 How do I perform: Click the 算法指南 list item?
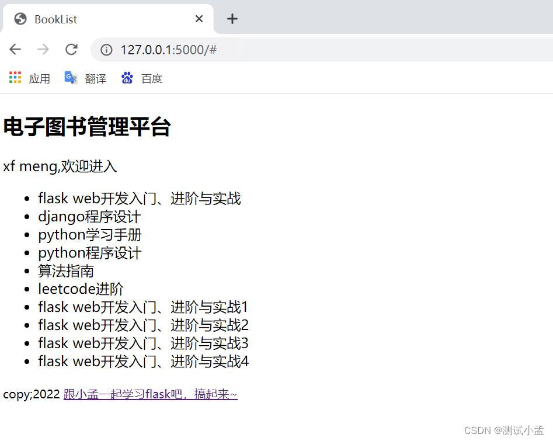tap(65, 270)
